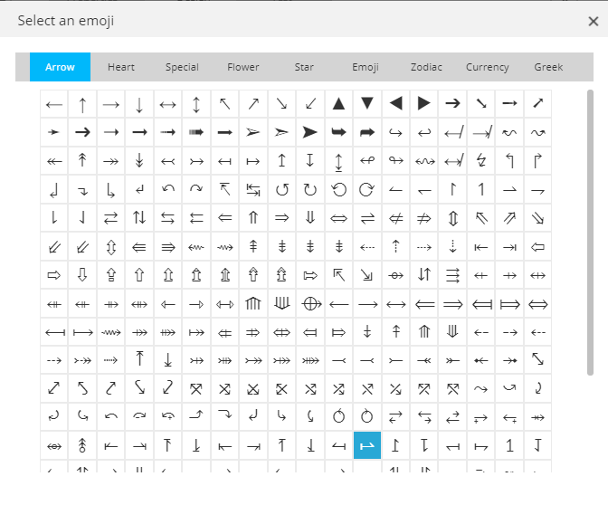The image size is (608, 524).
Task: Insert the circled plus symbol
Action: point(310,303)
